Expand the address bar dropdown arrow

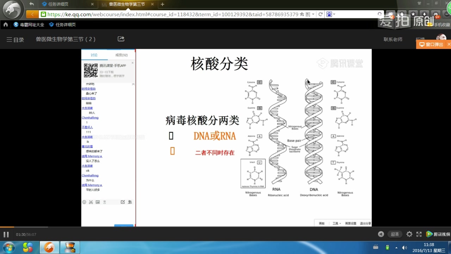(313, 14)
